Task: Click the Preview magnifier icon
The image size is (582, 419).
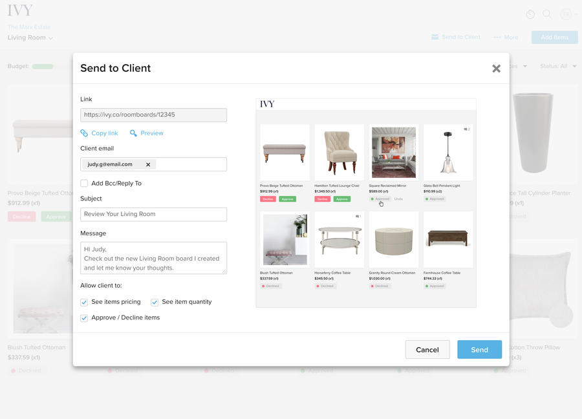Action: pyautogui.click(x=133, y=133)
